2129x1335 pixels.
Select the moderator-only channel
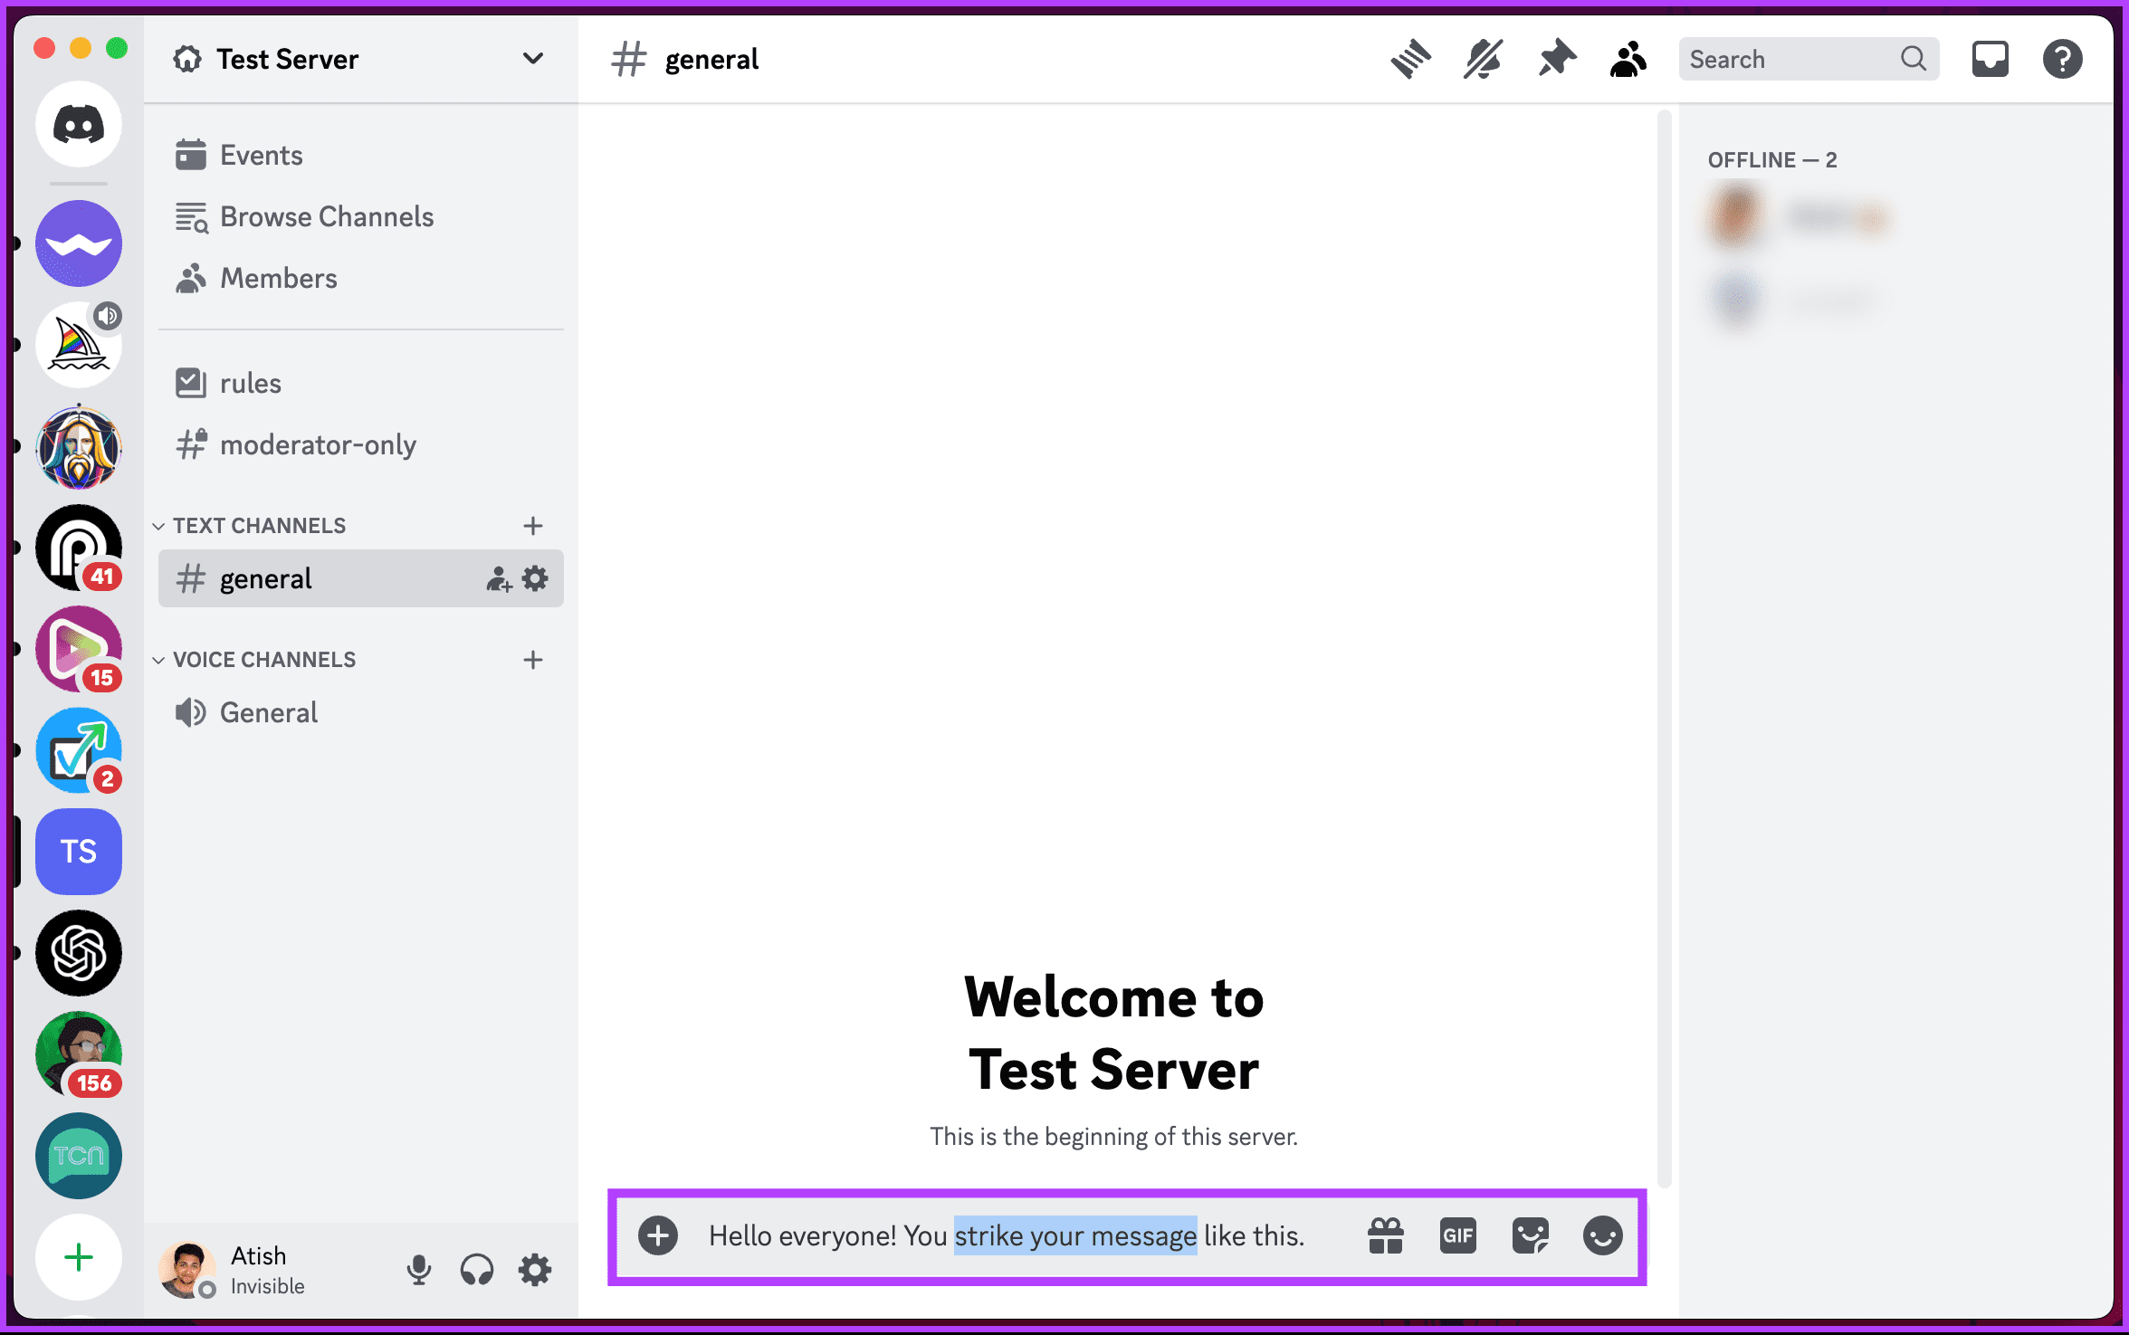[x=318, y=444]
